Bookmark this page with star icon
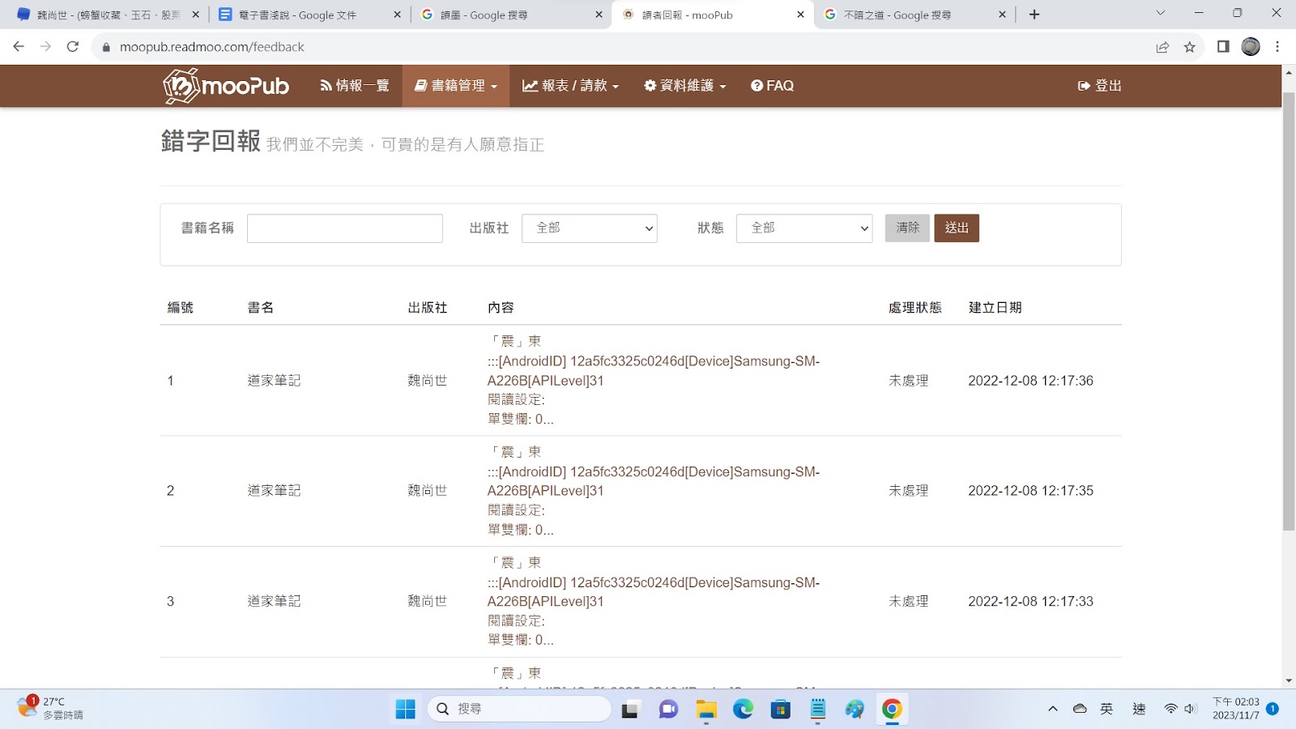This screenshot has width=1296, height=729. tap(1189, 47)
